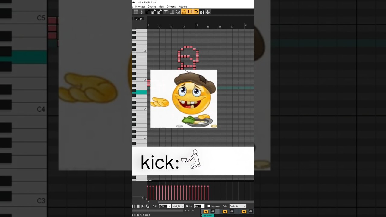Image resolution: width=386 pixels, height=217 pixels.
Task: Stop playback with square button
Action: coord(138,206)
